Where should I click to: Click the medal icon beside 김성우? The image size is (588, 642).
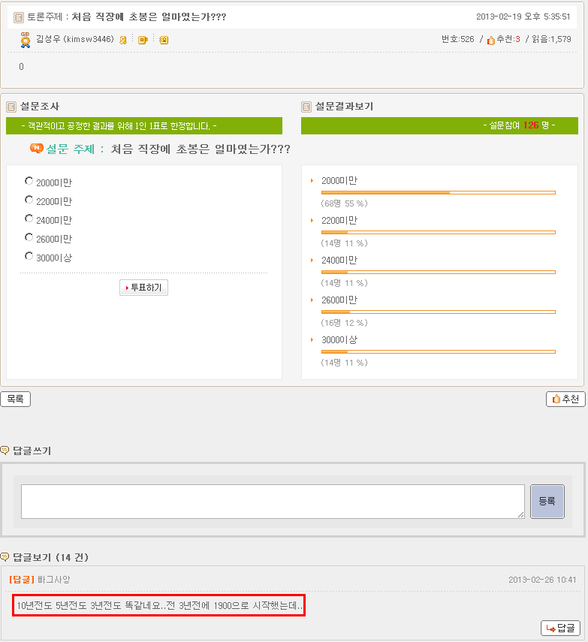25,39
